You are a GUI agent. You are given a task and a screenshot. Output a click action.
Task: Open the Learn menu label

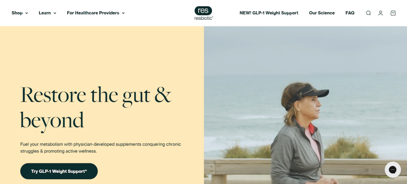coord(45,13)
